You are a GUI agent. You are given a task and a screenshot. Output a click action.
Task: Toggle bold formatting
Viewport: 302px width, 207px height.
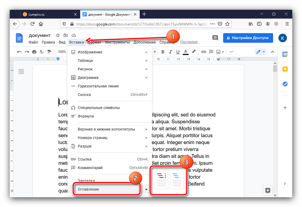pyautogui.click(x=163, y=52)
